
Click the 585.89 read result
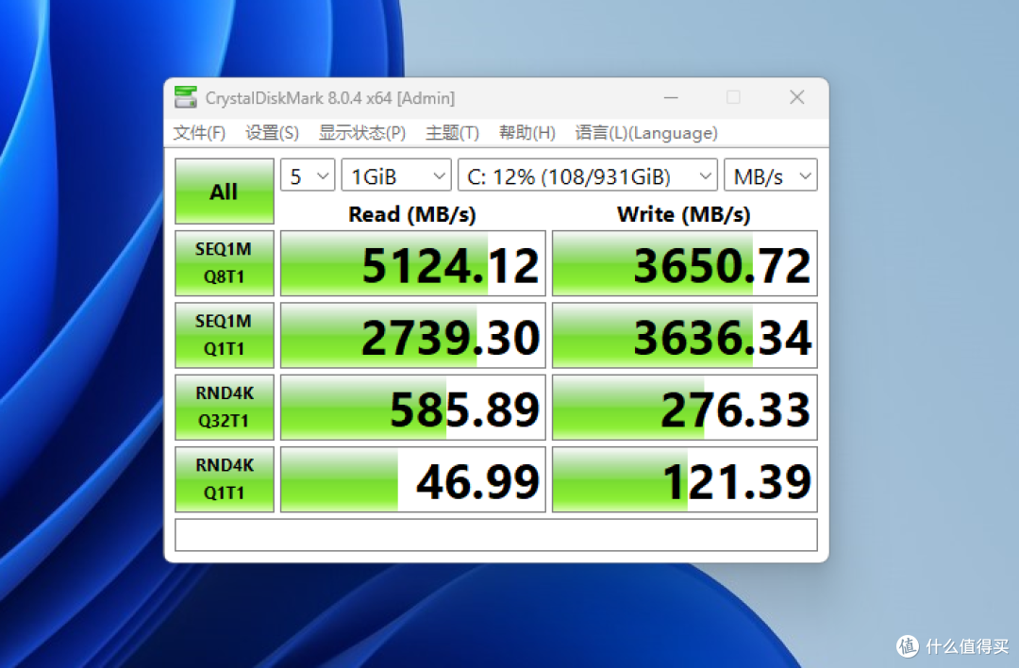point(412,408)
